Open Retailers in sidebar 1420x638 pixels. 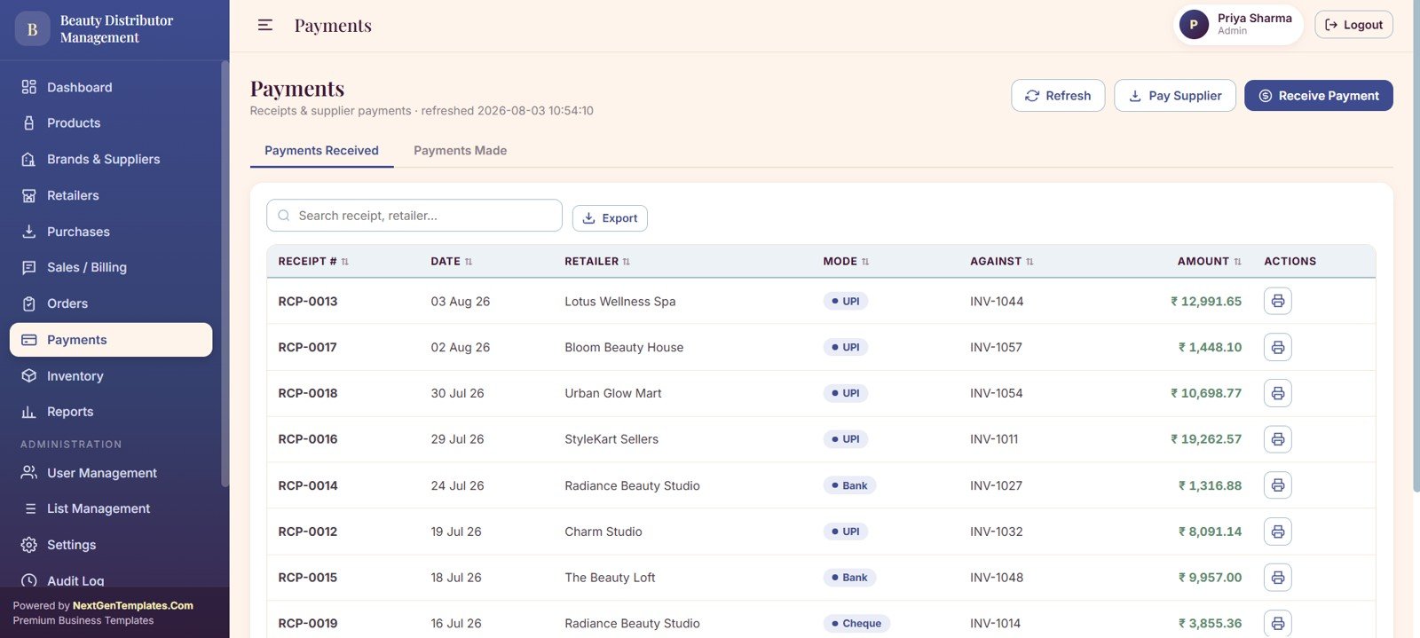tap(111, 195)
